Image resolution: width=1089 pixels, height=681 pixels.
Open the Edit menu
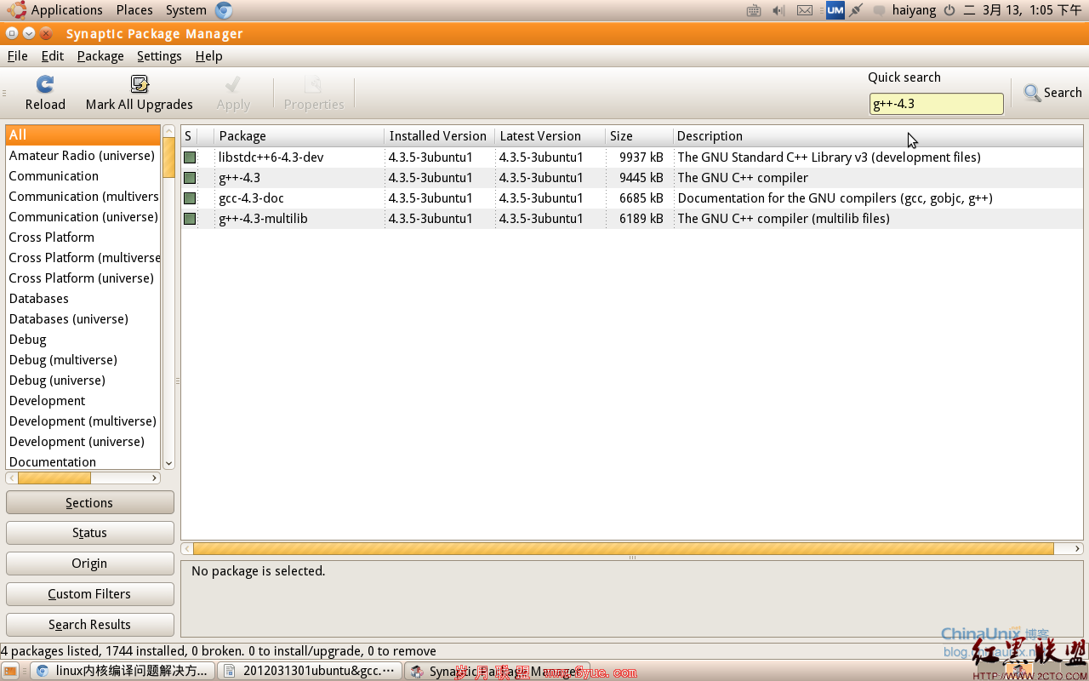[53, 56]
